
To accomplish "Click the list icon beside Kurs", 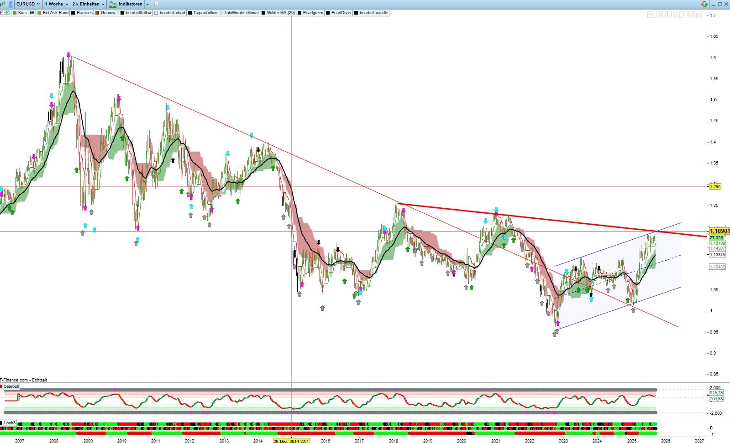I will [32, 13].
